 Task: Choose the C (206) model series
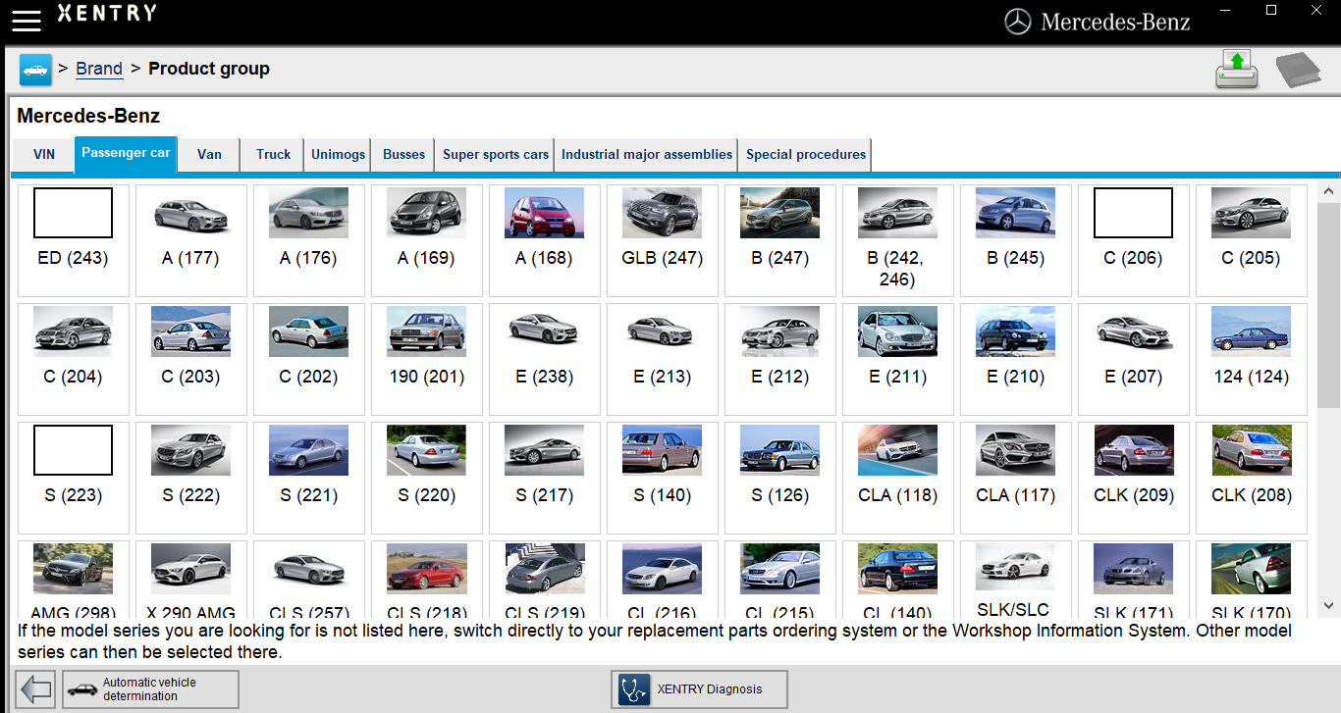click(x=1134, y=240)
